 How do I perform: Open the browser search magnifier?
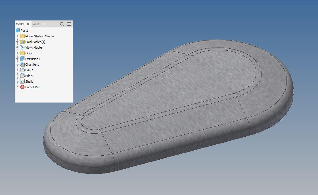(62, 24)
